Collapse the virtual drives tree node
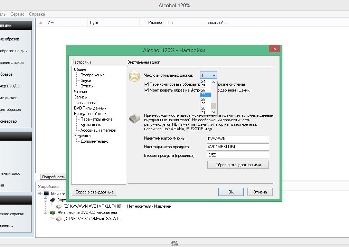This screenshot has width=349, height=247. tap(45, 200)
